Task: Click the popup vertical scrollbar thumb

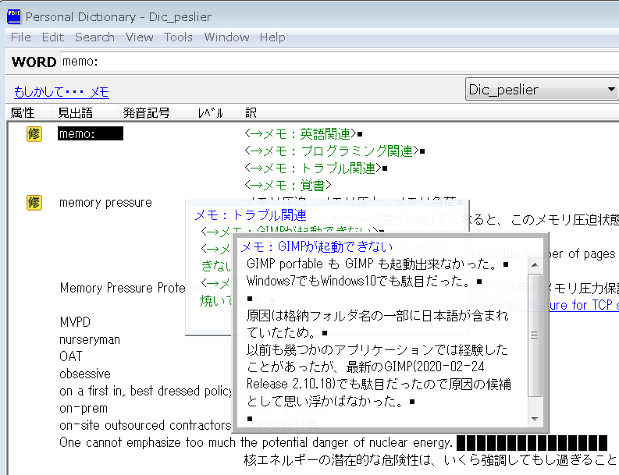Action: [x=535, y=335]
